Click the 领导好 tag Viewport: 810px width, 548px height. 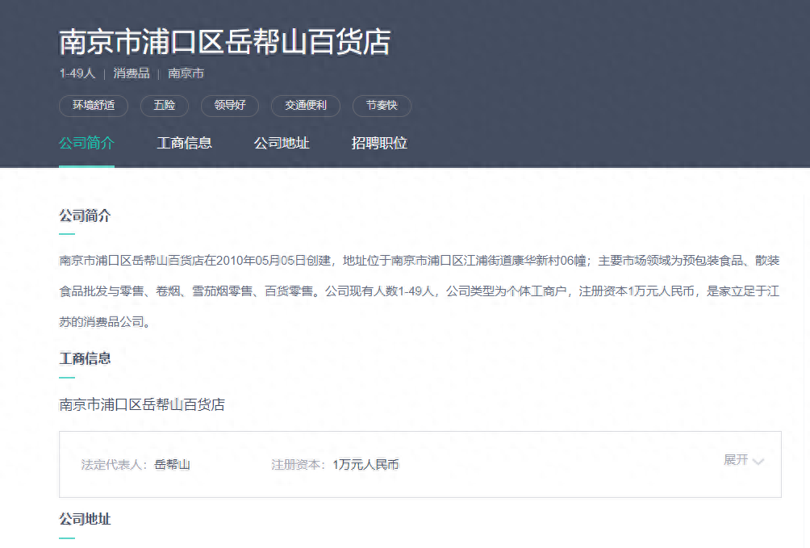click(230, 106)
